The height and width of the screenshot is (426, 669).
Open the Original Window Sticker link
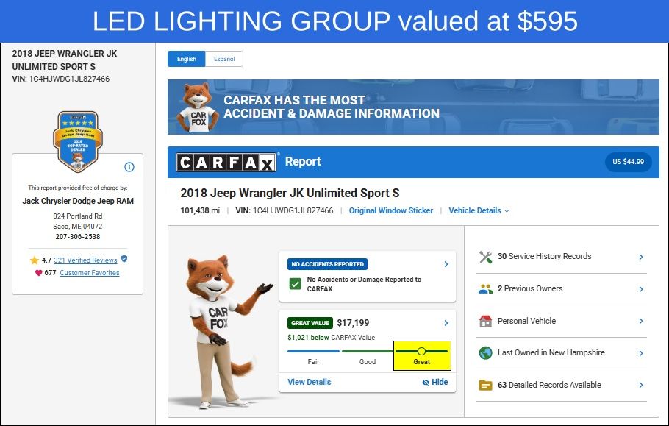pos(391,210)
